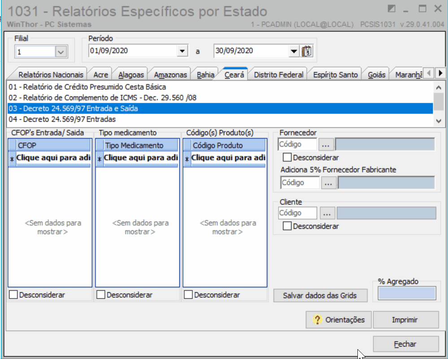Open Cliente code lookup ellipsis button
This screenshot has width=448, height=359.
327,213
